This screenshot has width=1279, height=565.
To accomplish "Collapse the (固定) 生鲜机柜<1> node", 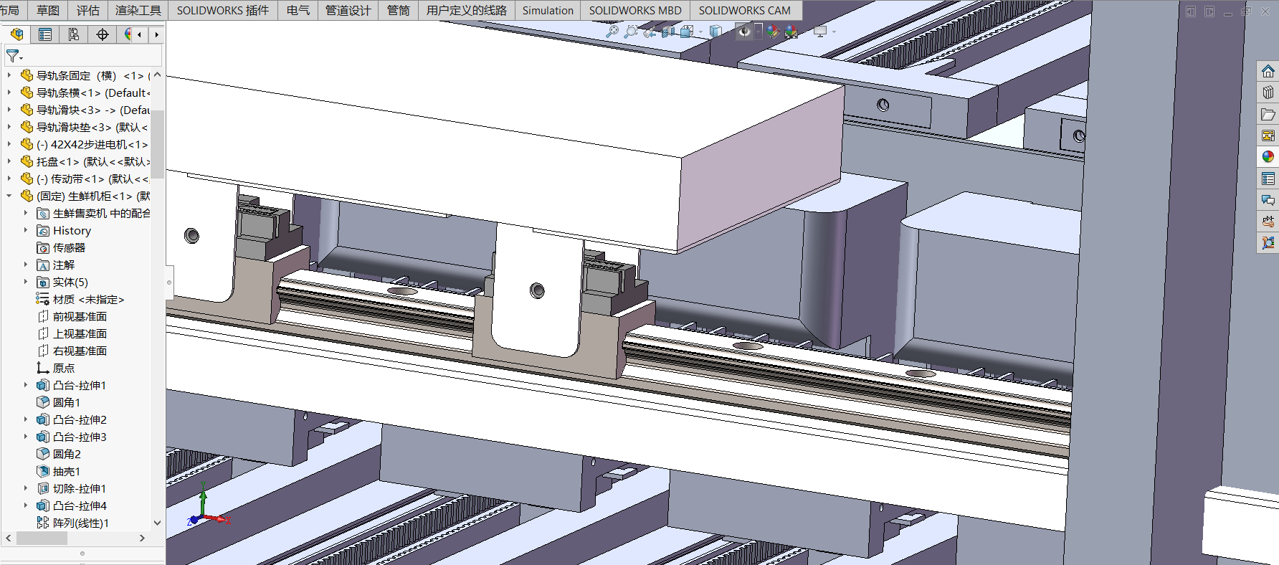I will 9,196.
